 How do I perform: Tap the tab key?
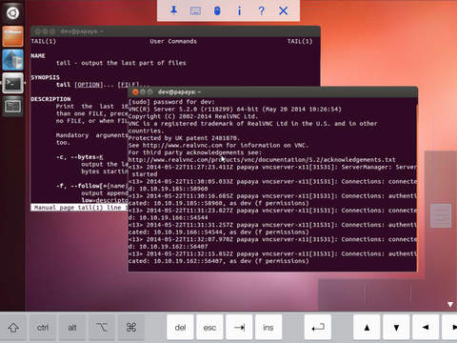[239, 328]
